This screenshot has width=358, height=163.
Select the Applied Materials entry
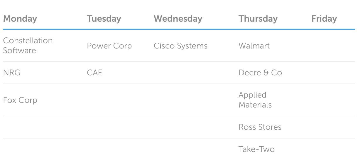[x=255, y=100]
